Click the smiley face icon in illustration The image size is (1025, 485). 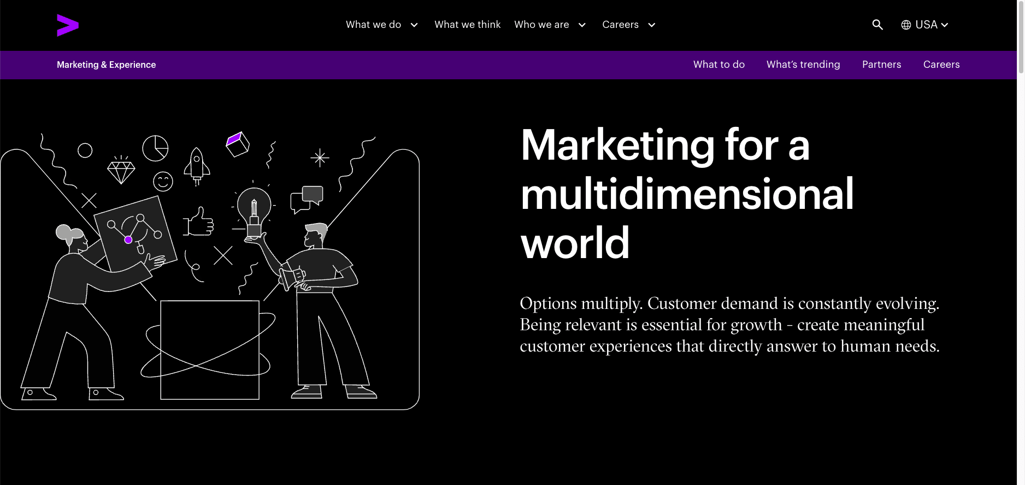163,182
